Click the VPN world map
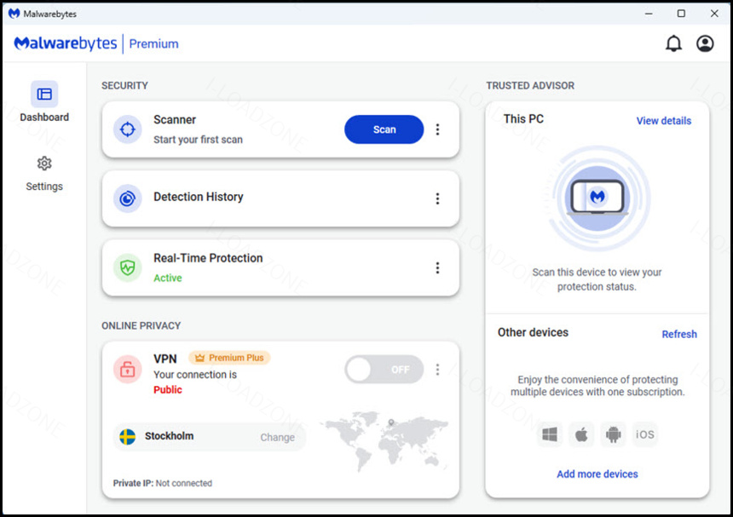733x517 pixels. click(384, 440)
